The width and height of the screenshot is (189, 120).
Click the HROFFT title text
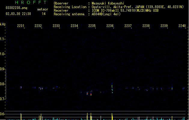tap(31, 2)
